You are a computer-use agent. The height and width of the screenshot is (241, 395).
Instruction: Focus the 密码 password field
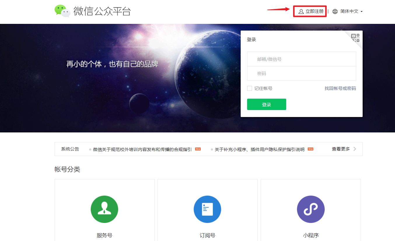tap(301, 73)
